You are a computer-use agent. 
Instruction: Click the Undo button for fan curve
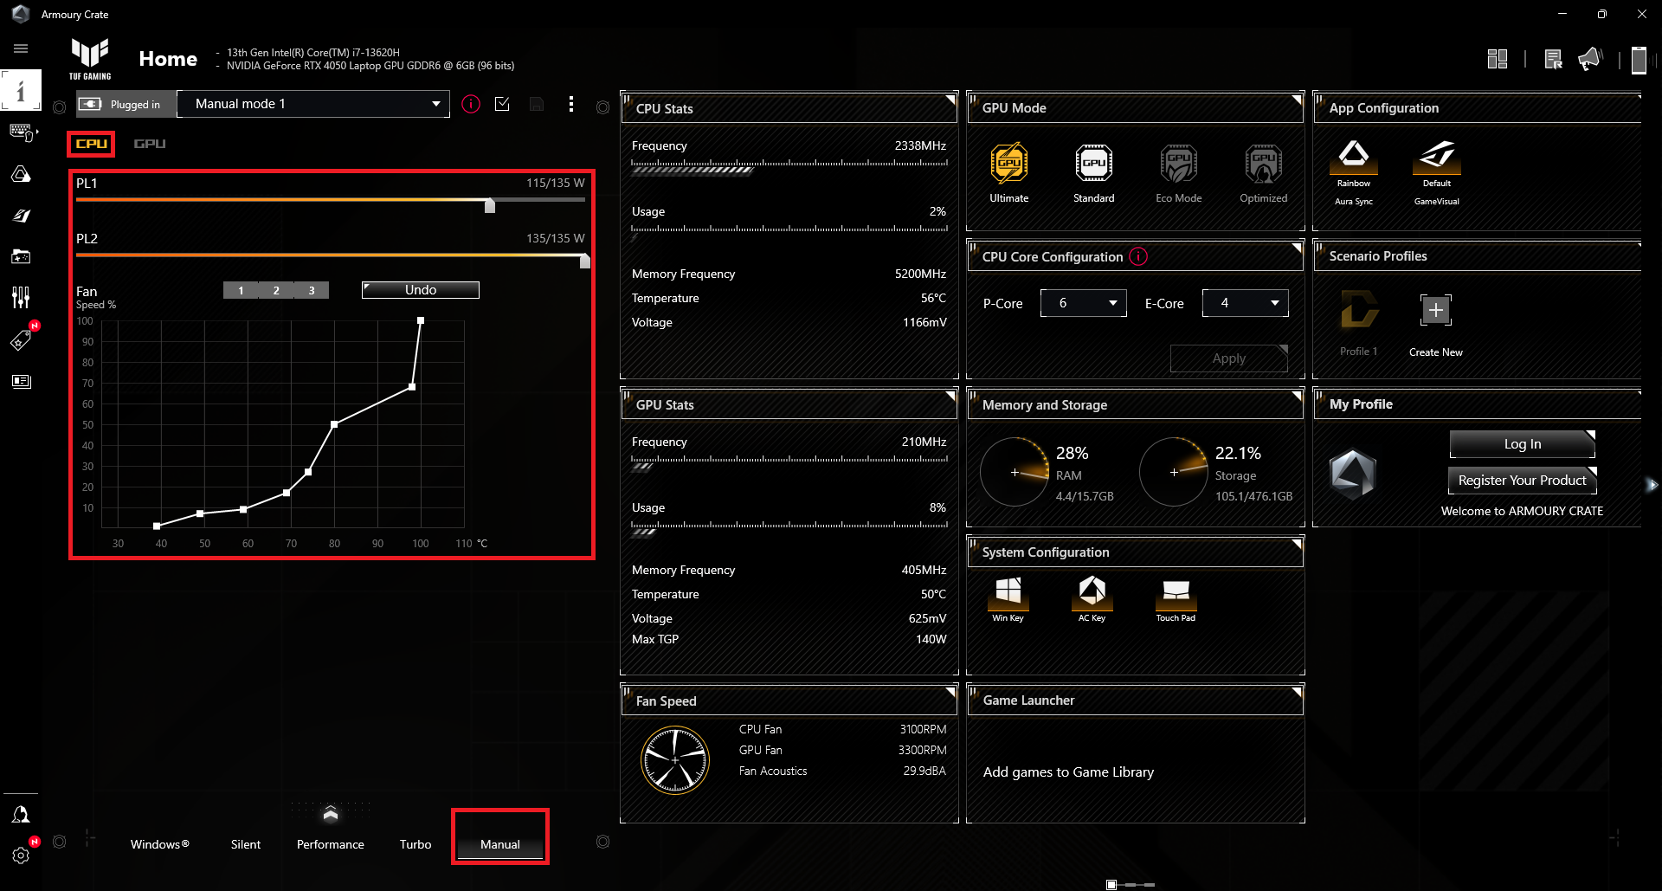(421, 290)
